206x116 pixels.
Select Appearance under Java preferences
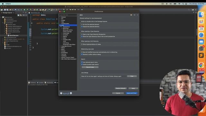(66, 27)
